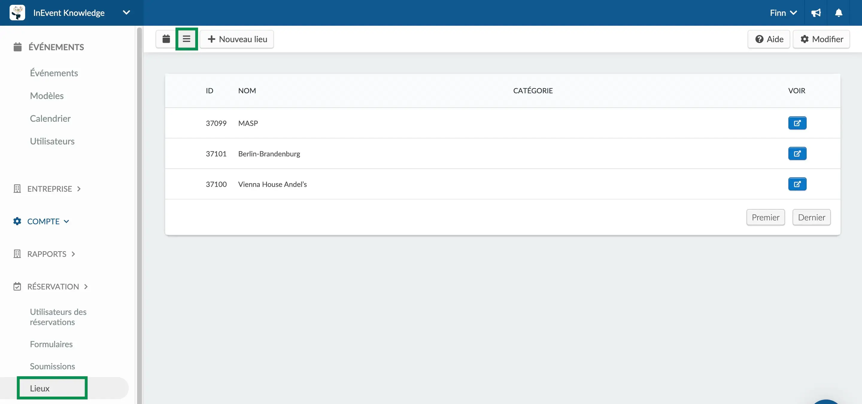This screenshot has width=862, height=404.
Task: Click ID 37100 cell
Action: coord(216,184)
